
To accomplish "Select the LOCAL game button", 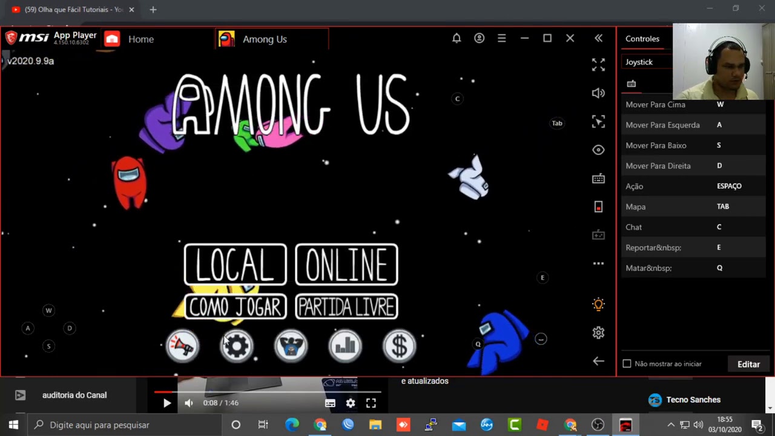I will coord(235,264).
